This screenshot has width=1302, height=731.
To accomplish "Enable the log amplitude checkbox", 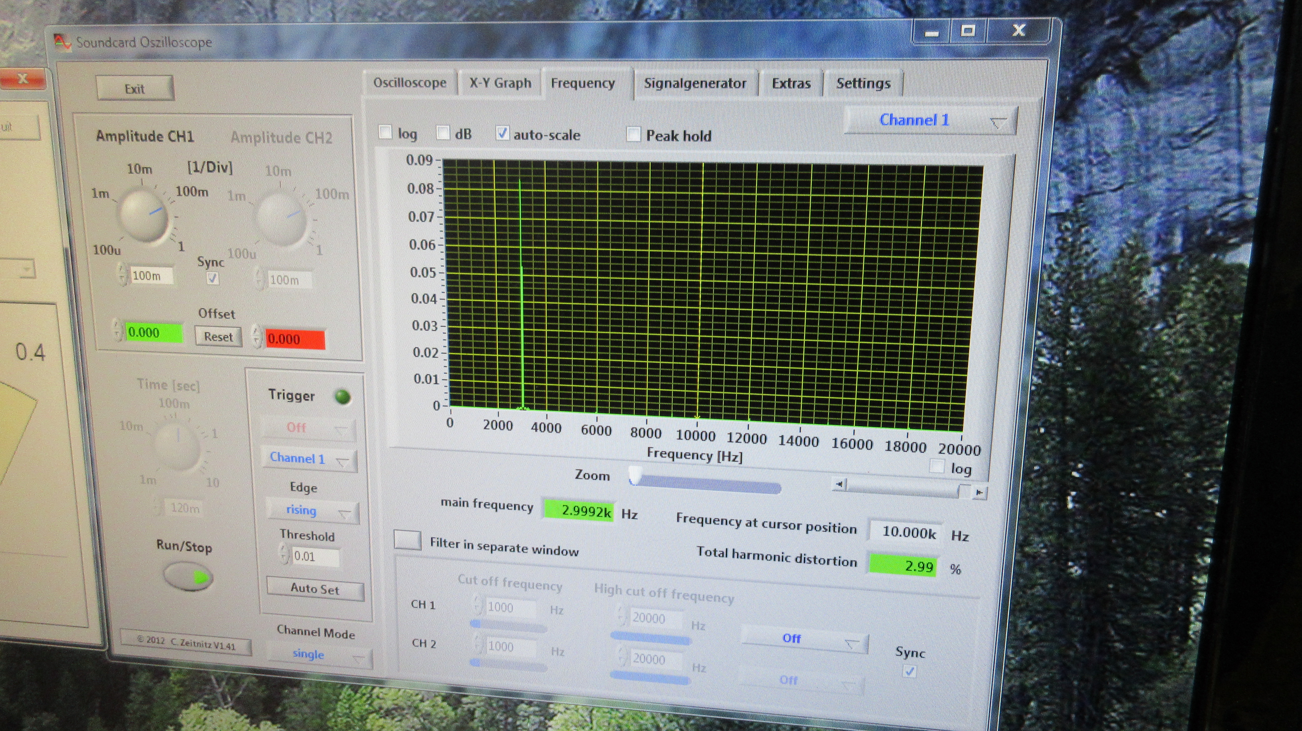I will (385, 132).
